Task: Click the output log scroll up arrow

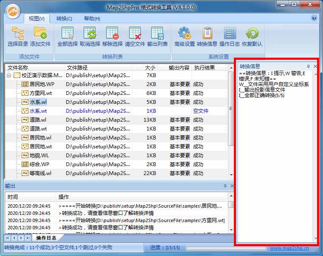Action: [x=231, y=196]
